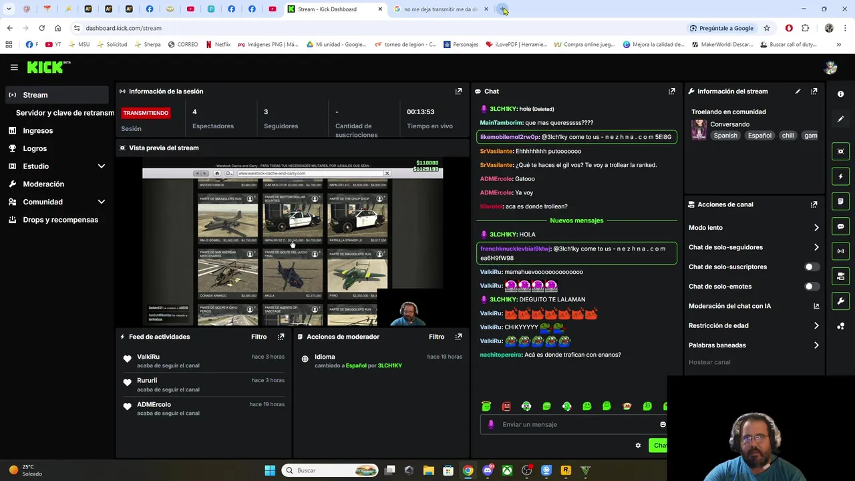
Task: Open Chat de solo-seguidores options arrow
Action: (816, 247)
